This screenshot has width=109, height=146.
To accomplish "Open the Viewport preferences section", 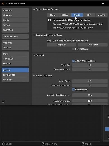I will [x=15, y=15].
